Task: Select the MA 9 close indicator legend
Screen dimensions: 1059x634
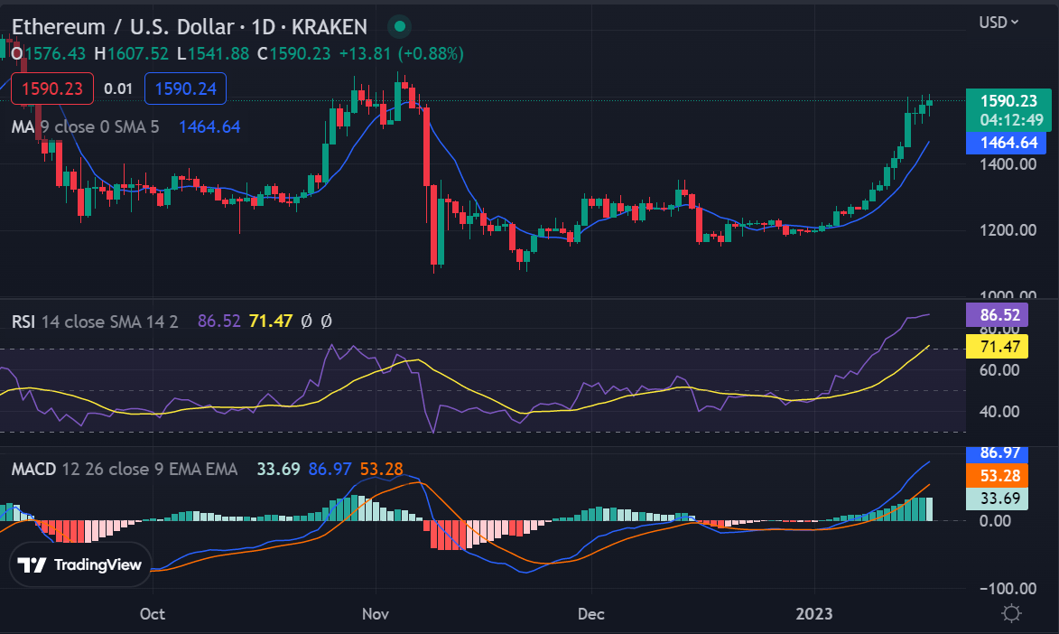Action: pos(85,126)
